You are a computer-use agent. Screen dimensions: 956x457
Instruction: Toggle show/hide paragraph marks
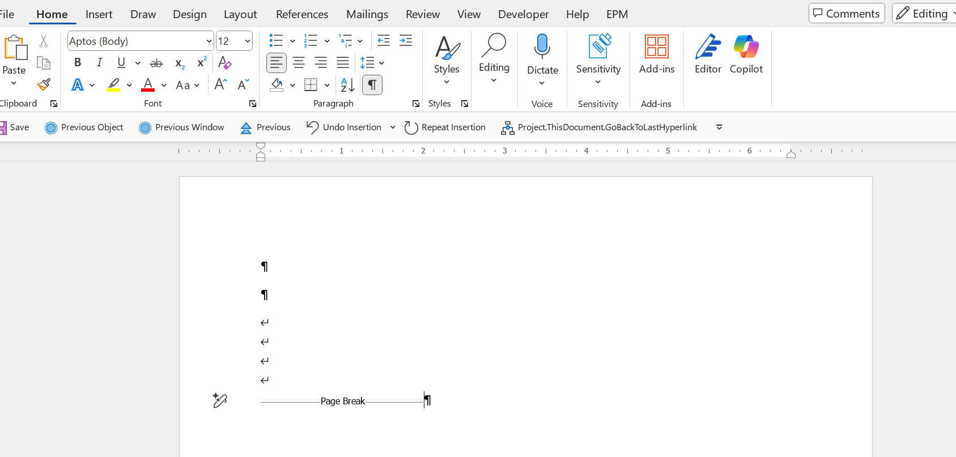coord(372,85)
